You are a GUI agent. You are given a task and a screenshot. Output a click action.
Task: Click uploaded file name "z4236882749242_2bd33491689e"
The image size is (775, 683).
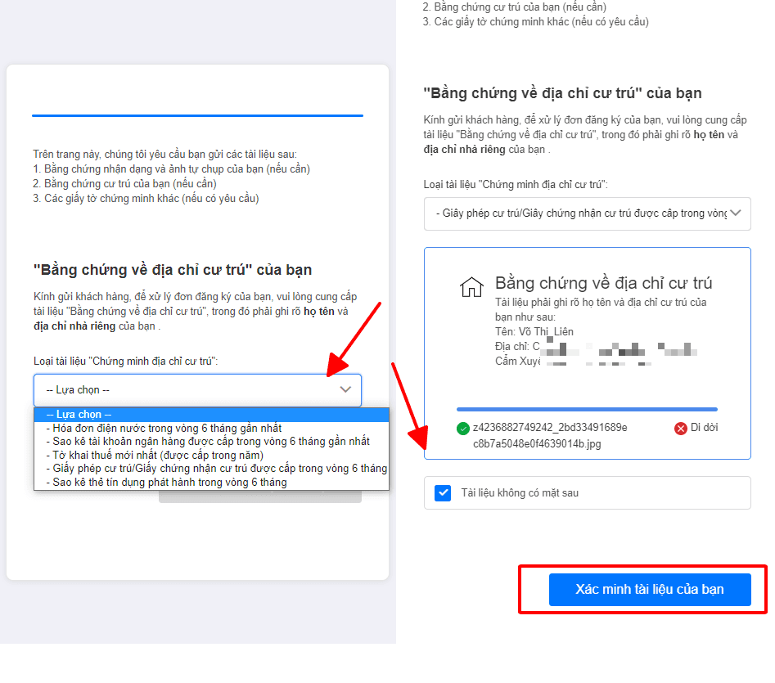point(550,428)
